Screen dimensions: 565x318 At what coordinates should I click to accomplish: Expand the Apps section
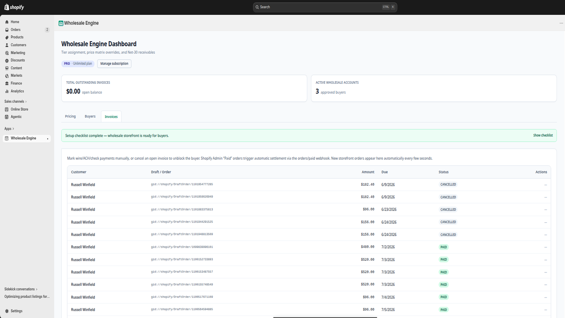point(9,129)
